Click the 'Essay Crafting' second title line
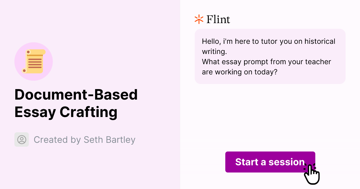Screen dimensions: 360x189 (66, 112)
